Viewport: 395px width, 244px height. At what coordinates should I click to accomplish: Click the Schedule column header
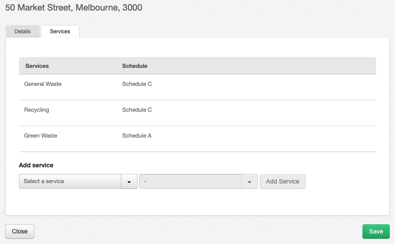coord(135,66)
